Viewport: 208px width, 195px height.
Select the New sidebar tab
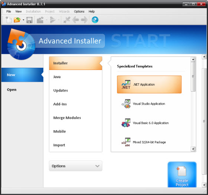click(22, 75)
